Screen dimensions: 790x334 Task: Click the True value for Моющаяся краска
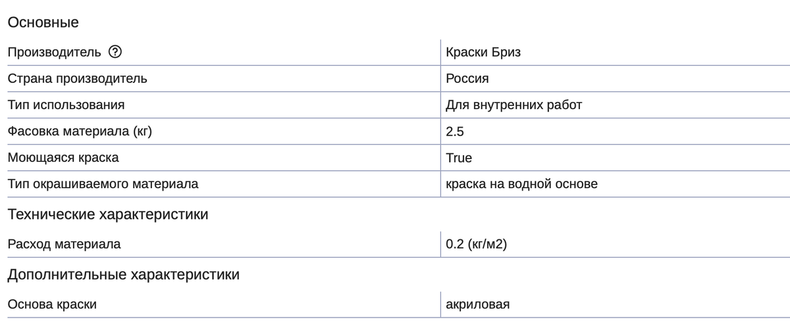[x=458, y=158]
